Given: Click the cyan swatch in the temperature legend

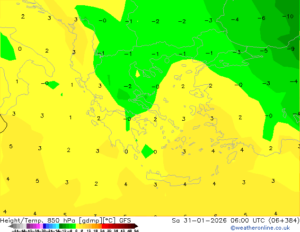Looking at the screenshot, I should coord(57,226).
